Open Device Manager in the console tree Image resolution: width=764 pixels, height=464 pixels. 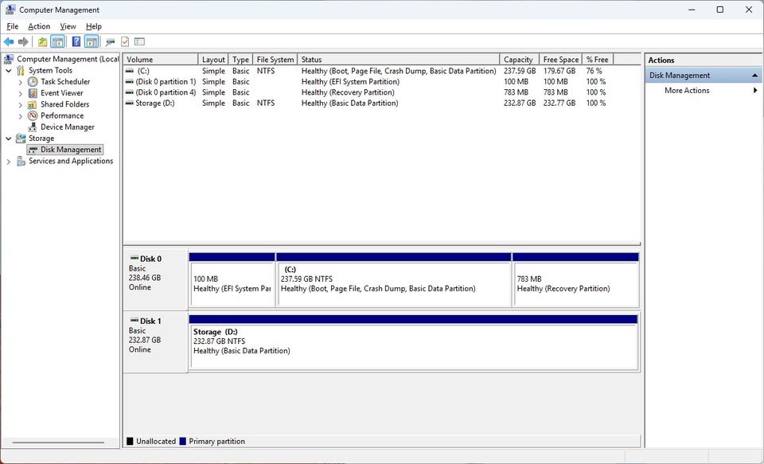[x=67, y=127]
